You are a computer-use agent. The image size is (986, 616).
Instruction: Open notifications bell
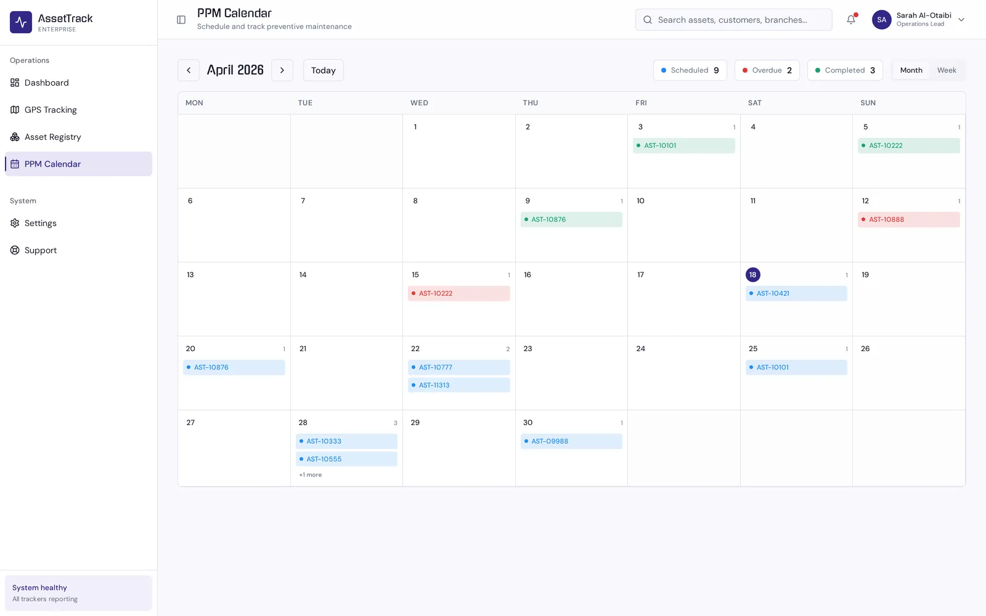pos(851,20)
